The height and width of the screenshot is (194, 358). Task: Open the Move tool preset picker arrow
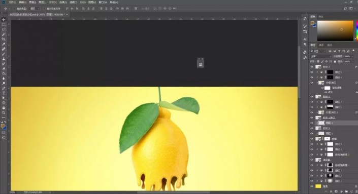(x=9, y=9)
